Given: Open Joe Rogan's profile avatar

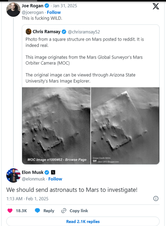Looking at the screenshot, I should pyautogui.click(x=13, y=10).
